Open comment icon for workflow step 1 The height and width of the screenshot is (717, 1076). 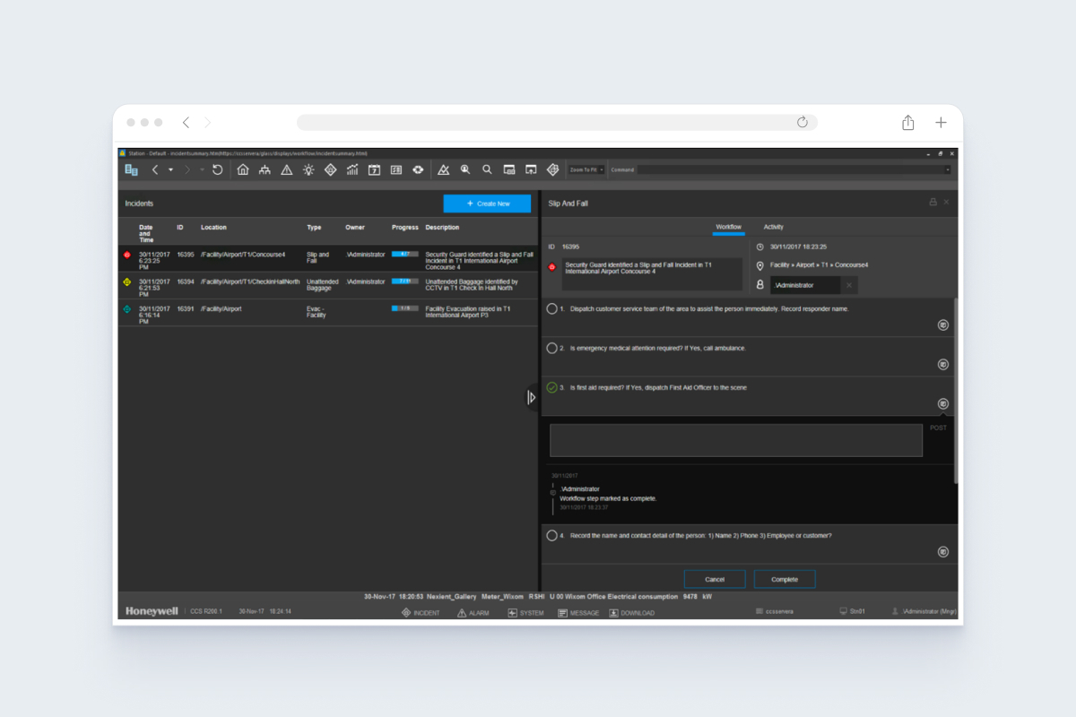pyautogui.click(x=943, y=324)
